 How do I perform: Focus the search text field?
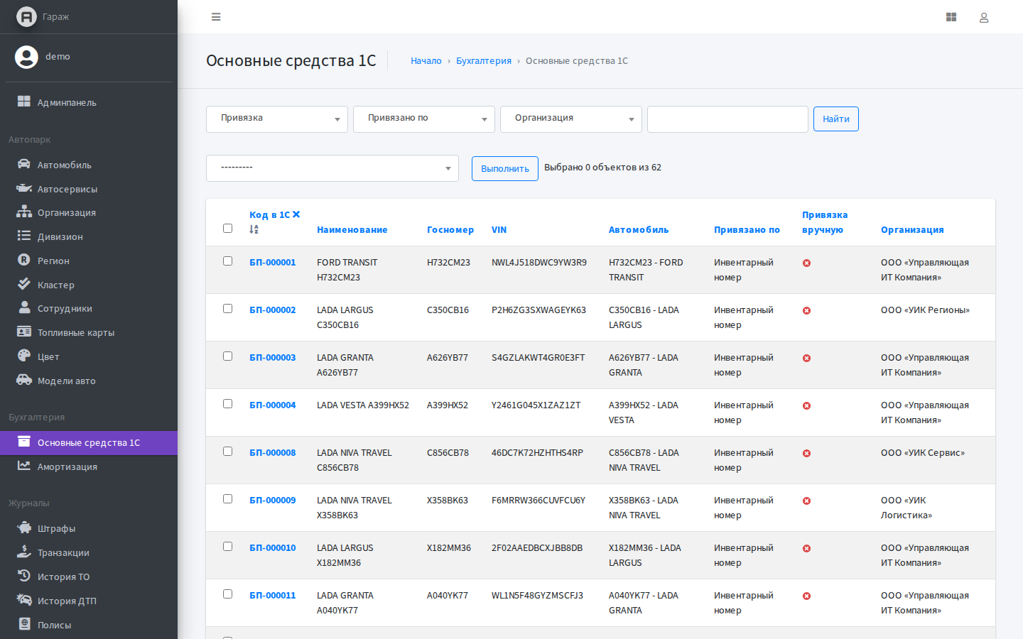[x=727, y=119]
